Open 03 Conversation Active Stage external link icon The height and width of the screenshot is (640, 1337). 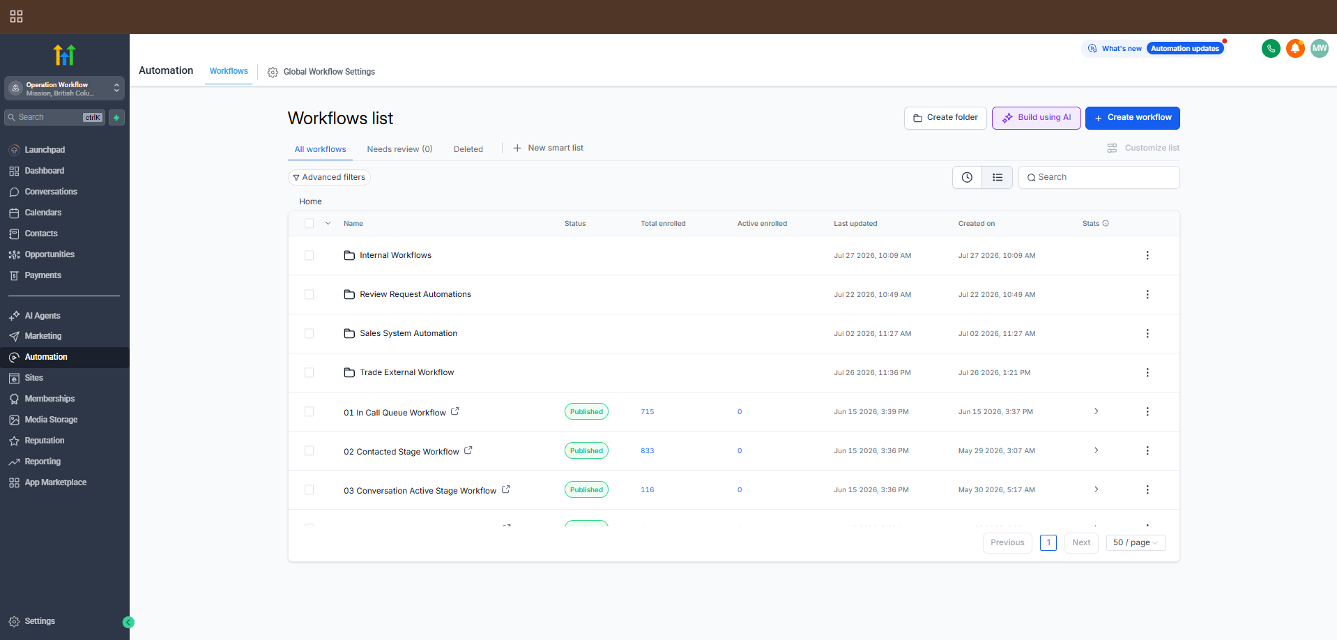(x=506, y=489)
